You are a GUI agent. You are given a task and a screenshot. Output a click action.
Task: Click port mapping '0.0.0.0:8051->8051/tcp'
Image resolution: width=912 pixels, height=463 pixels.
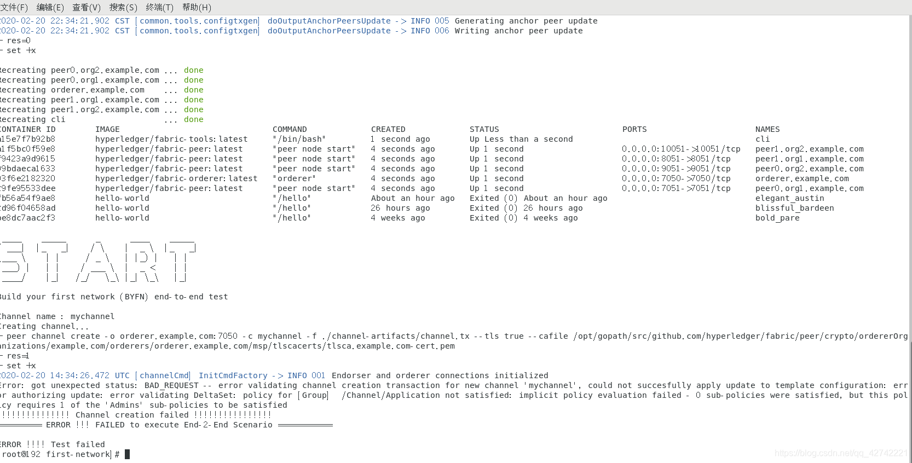[676, 159]
